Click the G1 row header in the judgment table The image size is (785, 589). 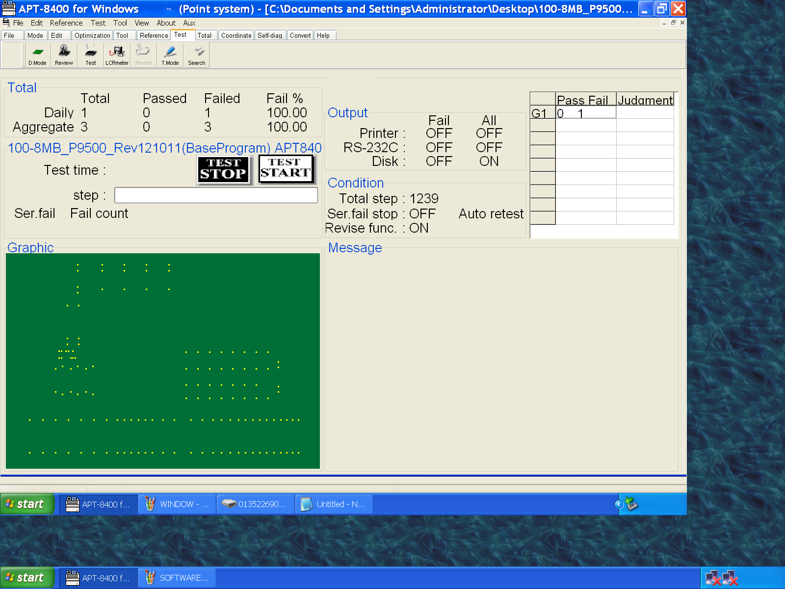pos(543,112)
